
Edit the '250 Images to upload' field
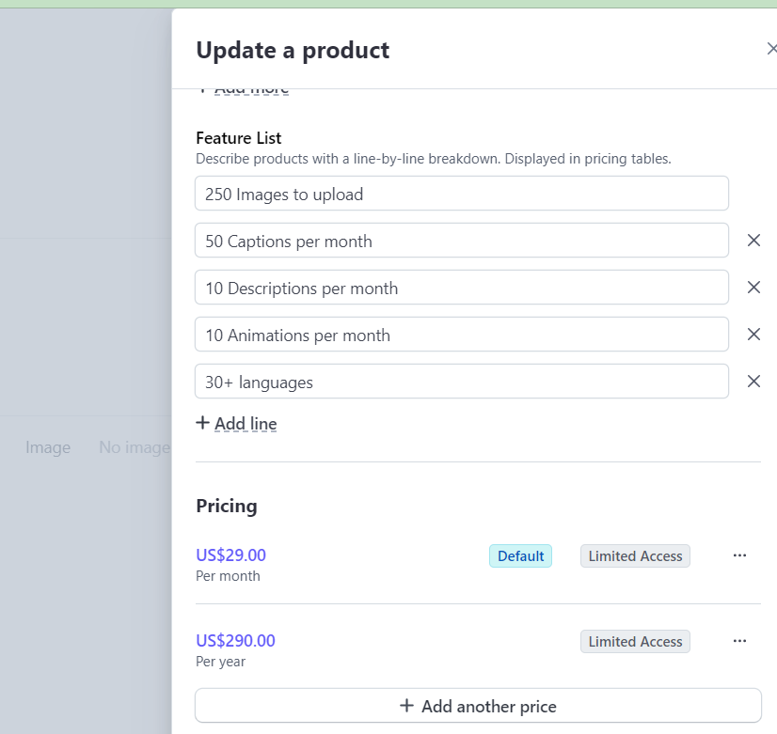(461, 194)
